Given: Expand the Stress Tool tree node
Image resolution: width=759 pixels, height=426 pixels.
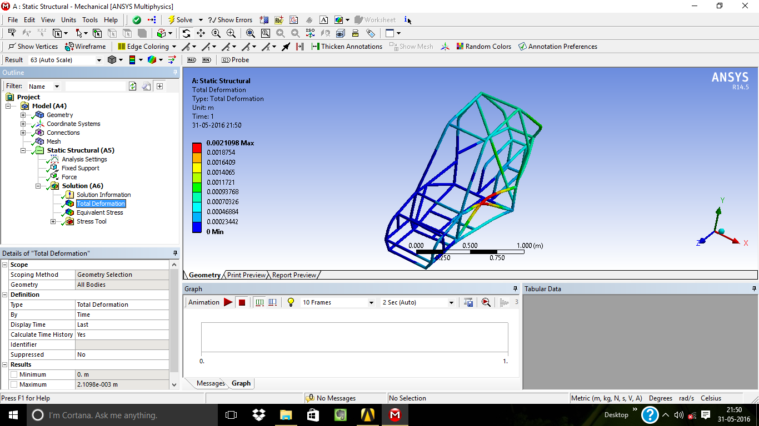Looking at the screenshot, I should point(53,221).
